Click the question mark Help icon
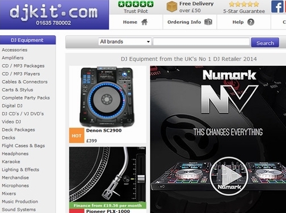This screenshot has height=213, width=286. (251, 22)
